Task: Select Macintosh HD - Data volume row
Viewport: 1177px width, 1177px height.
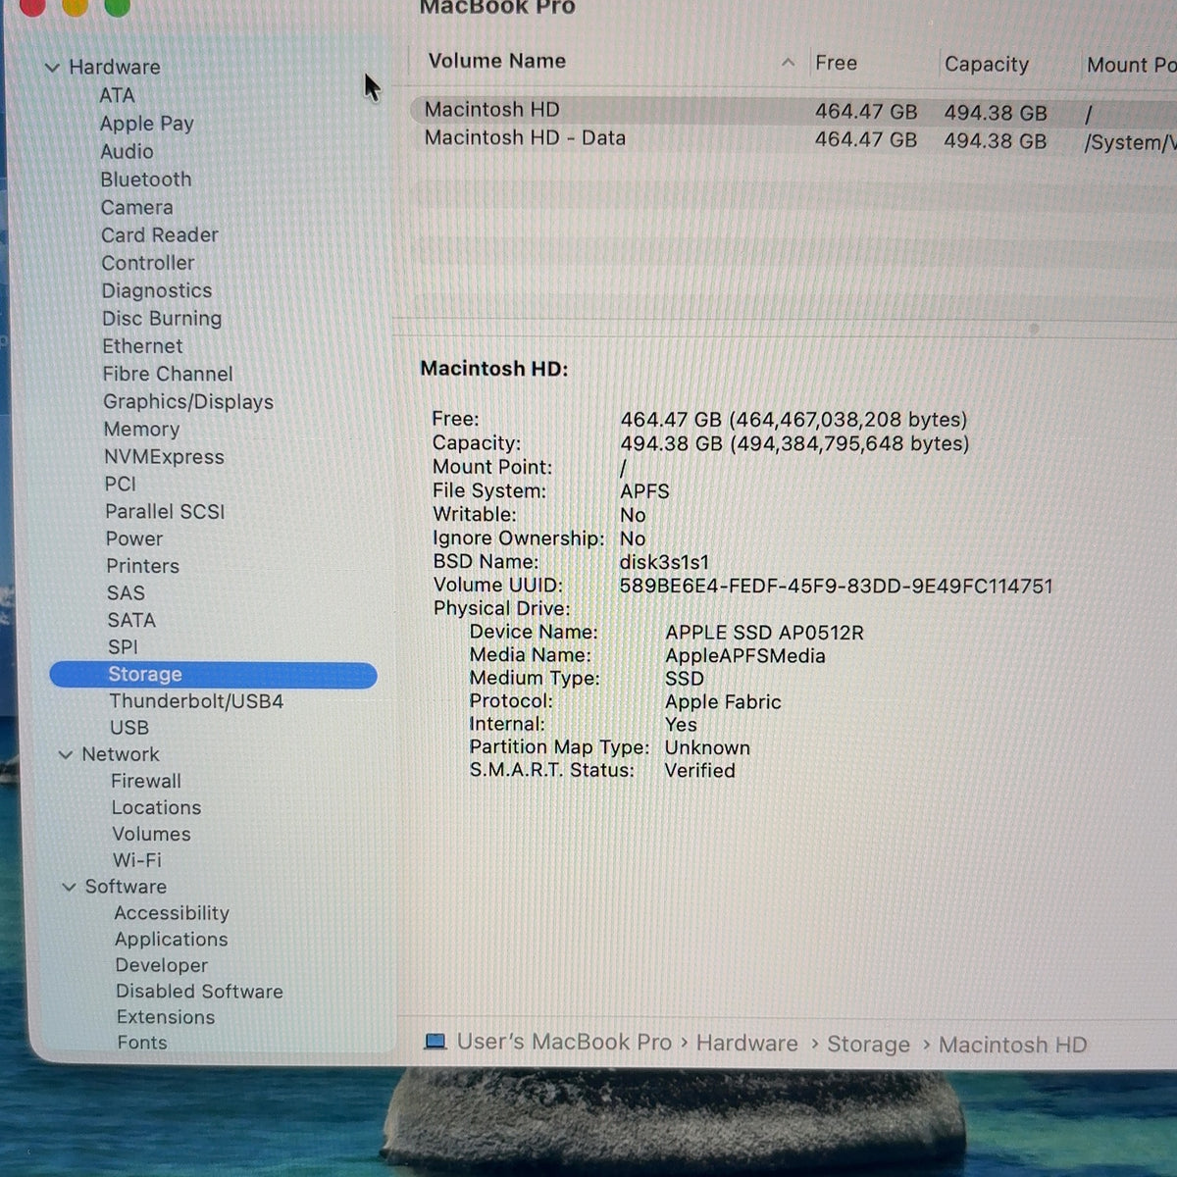Action: pos(794,139)
